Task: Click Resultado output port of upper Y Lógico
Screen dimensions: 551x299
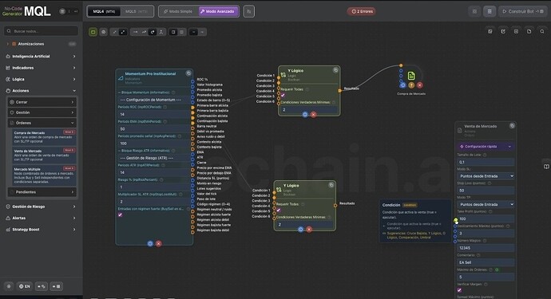Action: click(340, 90)
